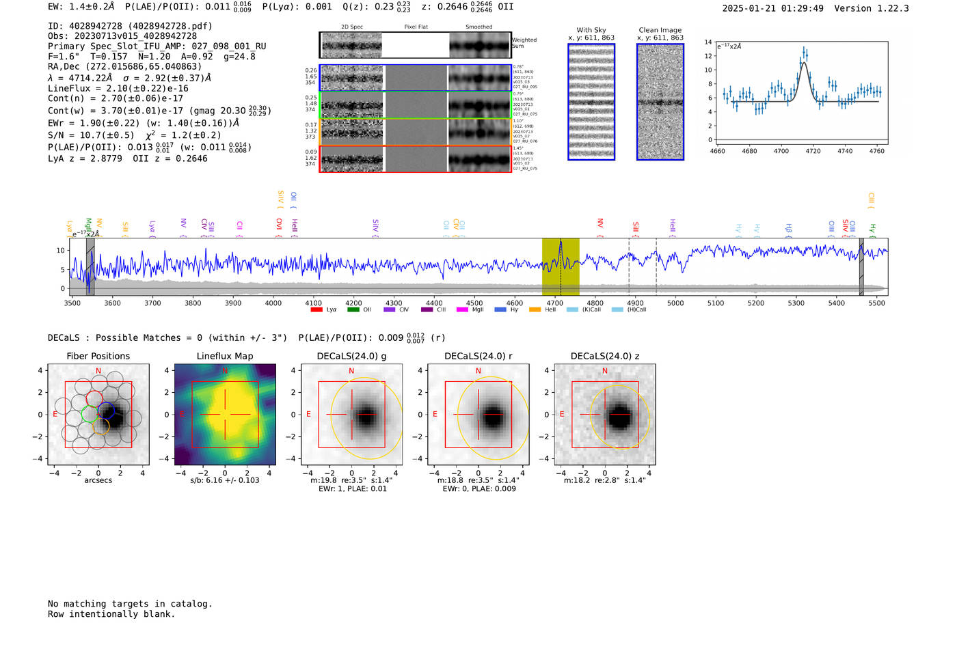Click 'EWr: 0, PLAE: 0.009' under r image
The height and width of the screenshot is (651, 957).
[478, 488]
